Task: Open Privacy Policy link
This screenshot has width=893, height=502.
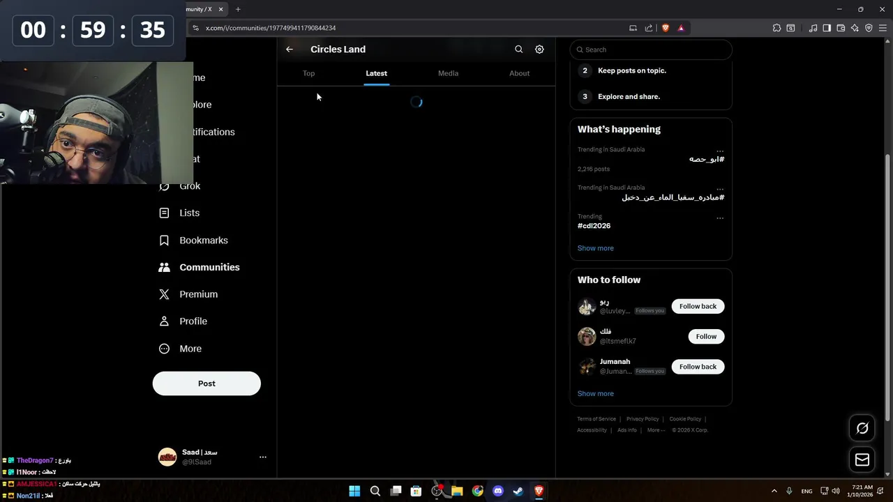Action: point(643,419)
